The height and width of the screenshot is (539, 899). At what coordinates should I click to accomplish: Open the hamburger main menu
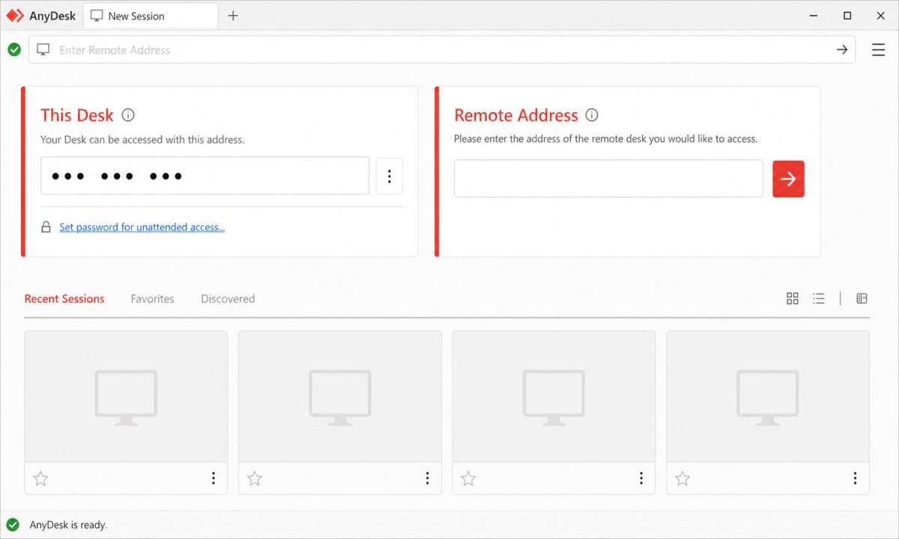879,49
